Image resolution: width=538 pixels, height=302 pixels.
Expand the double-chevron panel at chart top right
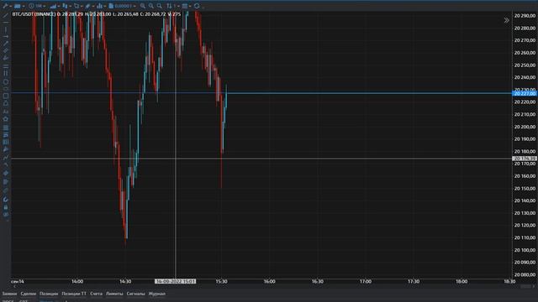[x=507, y=20]
